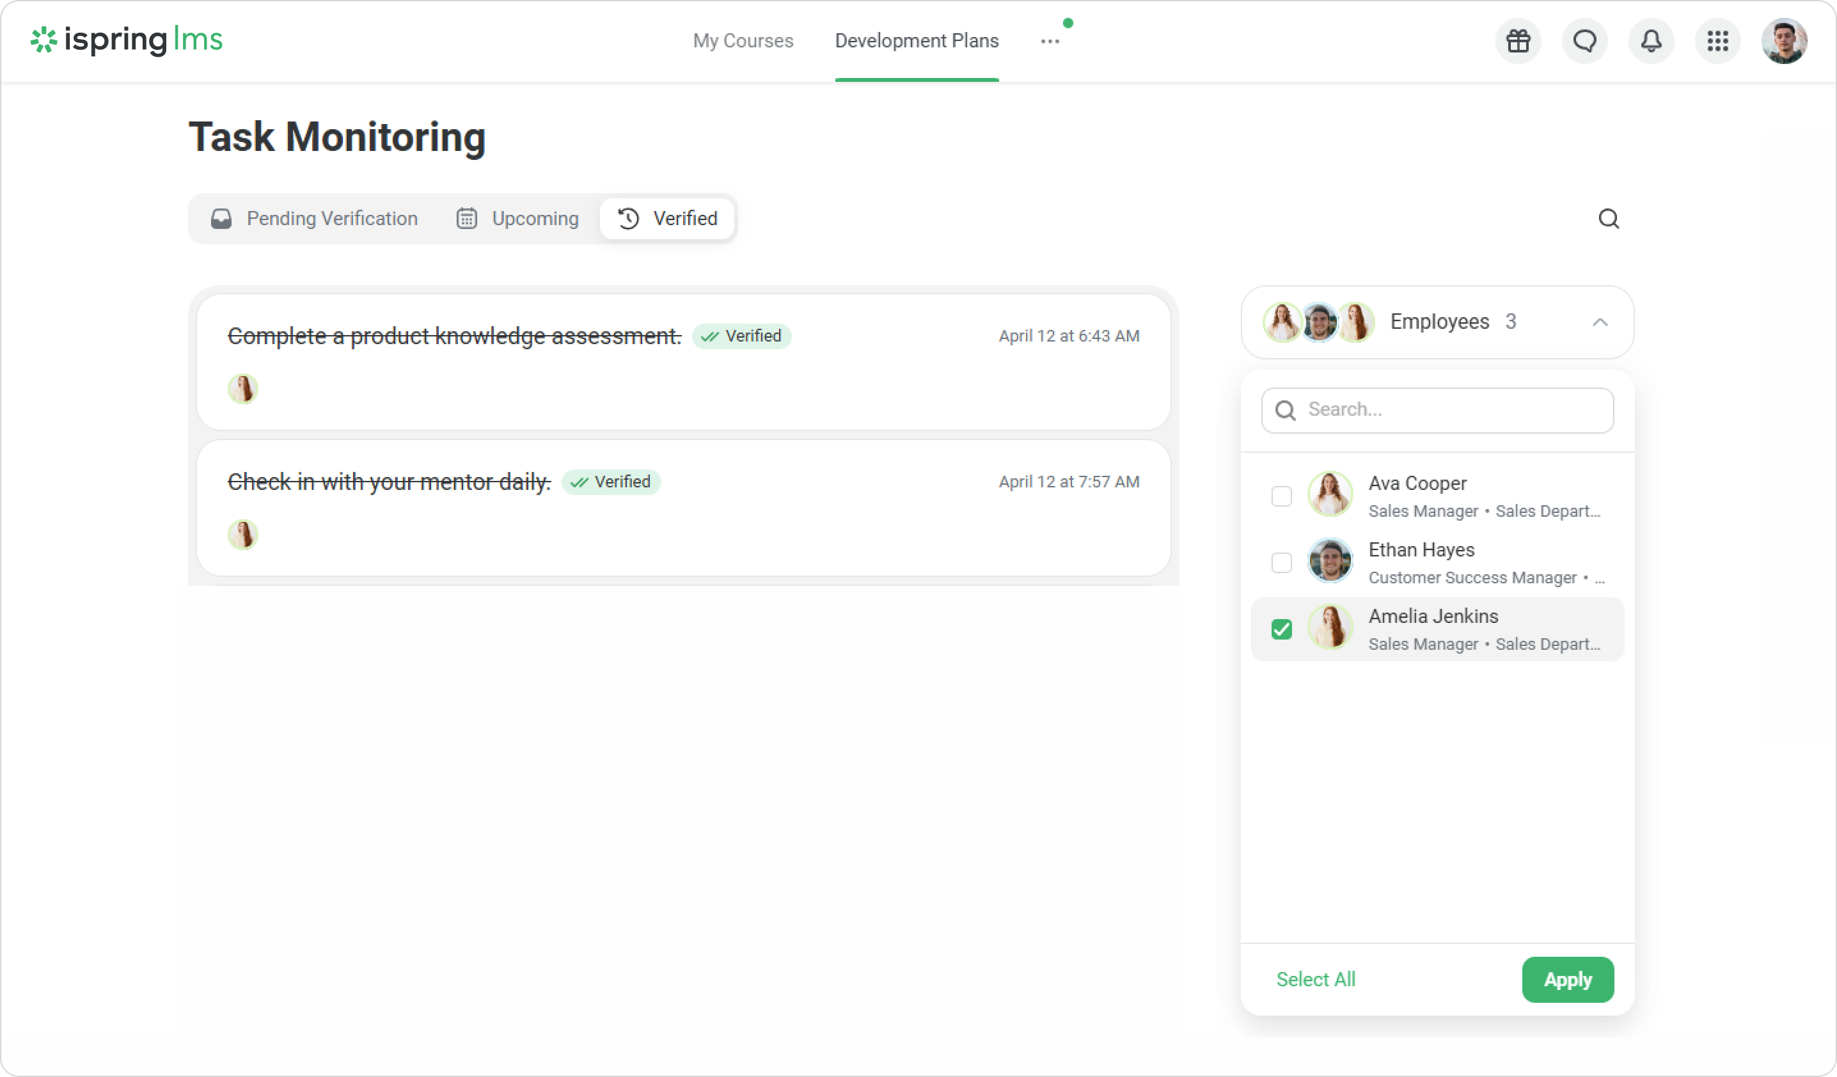Click the iSpring LMS logo
Image resolution: width=1837 pixels, height=1077 pixels.
coord(126,40)
